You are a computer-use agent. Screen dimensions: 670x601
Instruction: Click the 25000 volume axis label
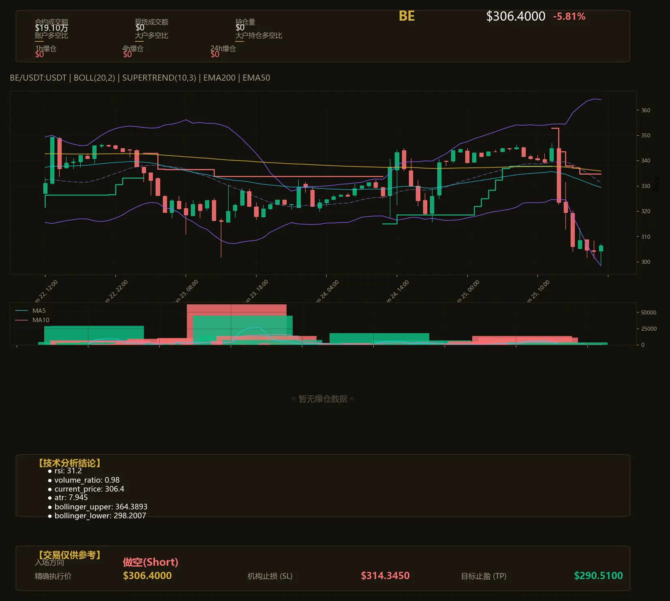649,329
